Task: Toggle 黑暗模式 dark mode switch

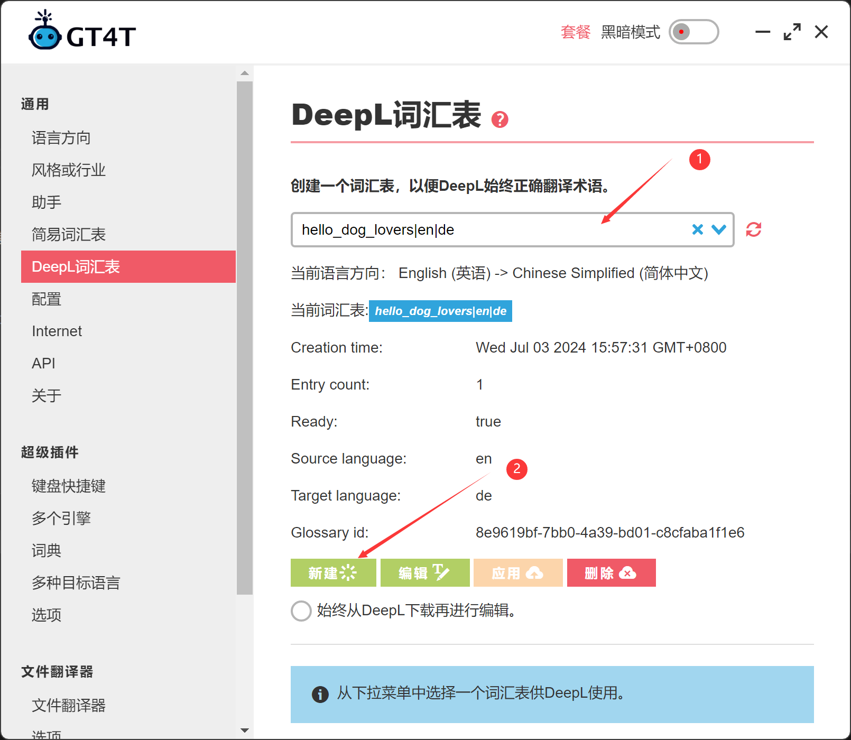Action: pyautogui.click(x=693, y=32)
